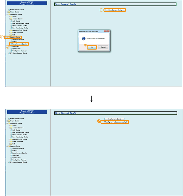Close the 'Massage from the Web page' dialog
Screen dimensions: 183x196
tap(108, 31)
